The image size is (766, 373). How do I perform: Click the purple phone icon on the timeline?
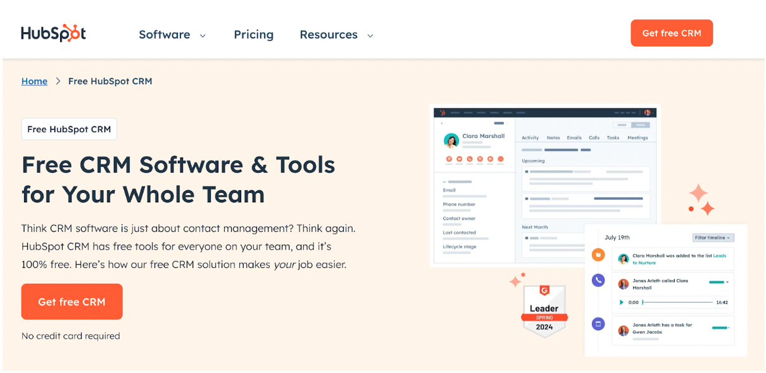[x=598, y=280]
